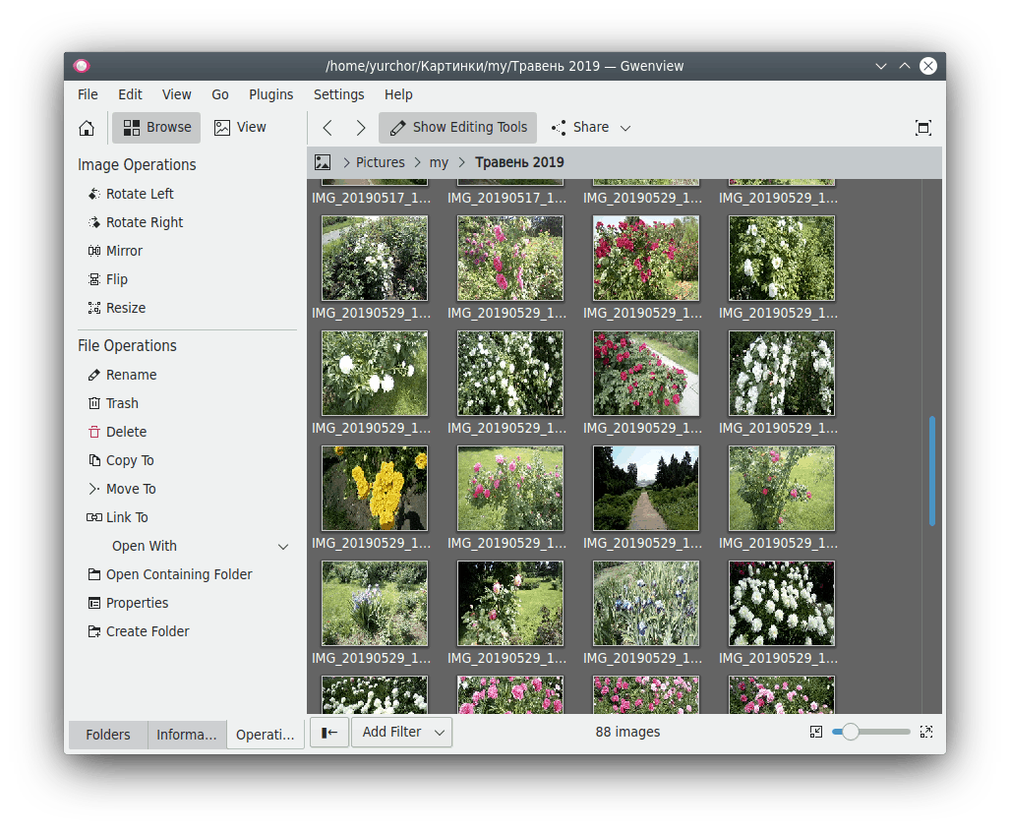
Task: Open the Plugins menu
Action: click(270, 94)
